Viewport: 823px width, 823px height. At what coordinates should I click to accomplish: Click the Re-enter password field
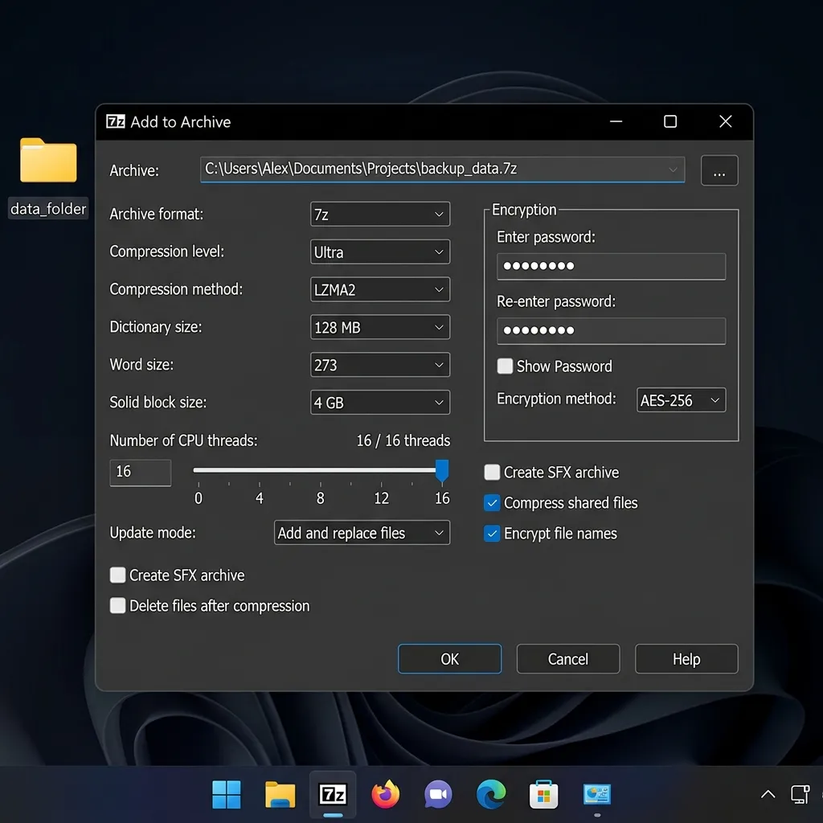(x=611, y=330)
